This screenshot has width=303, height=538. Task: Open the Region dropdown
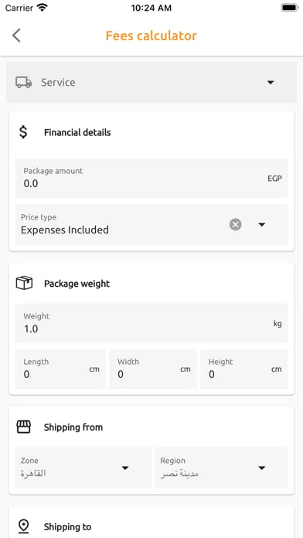[221, 468]
